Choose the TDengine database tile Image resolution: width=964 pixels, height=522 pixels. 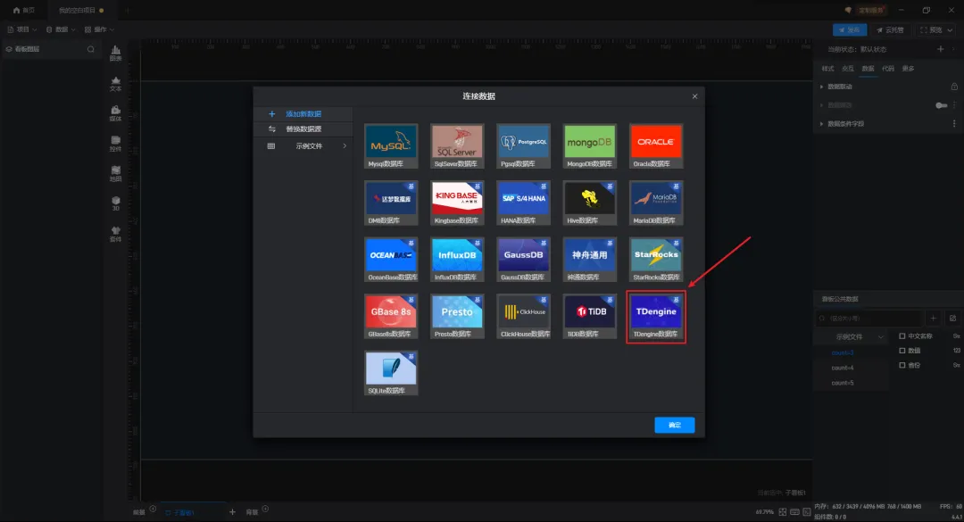(x=656, y=316)
